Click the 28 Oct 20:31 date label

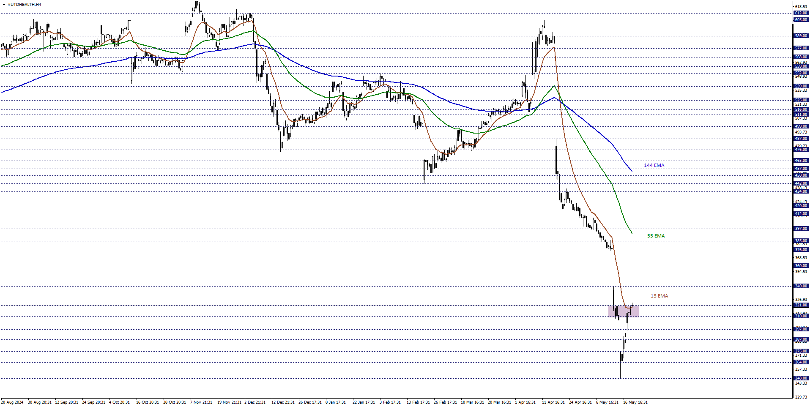(175, 402)
